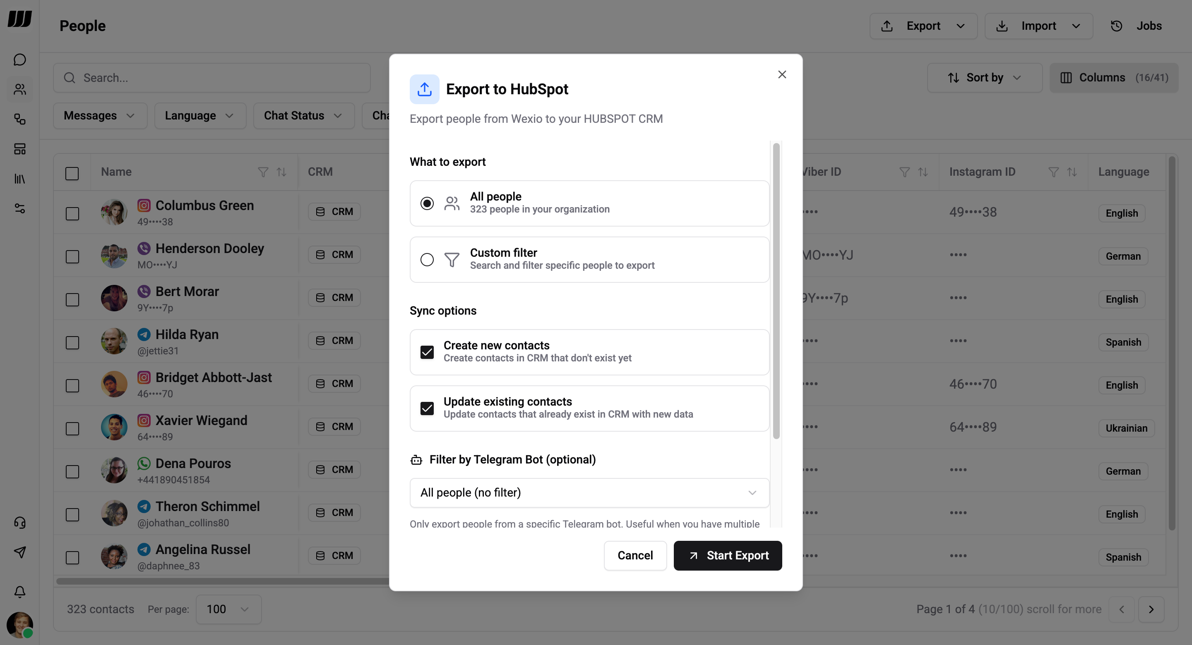
Task: Open the Per page 100 dropdown
Action: pos(228,609)
